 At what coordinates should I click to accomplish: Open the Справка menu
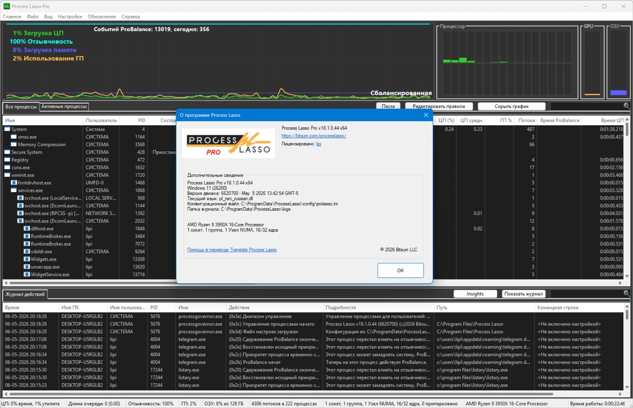coord(130,17)
